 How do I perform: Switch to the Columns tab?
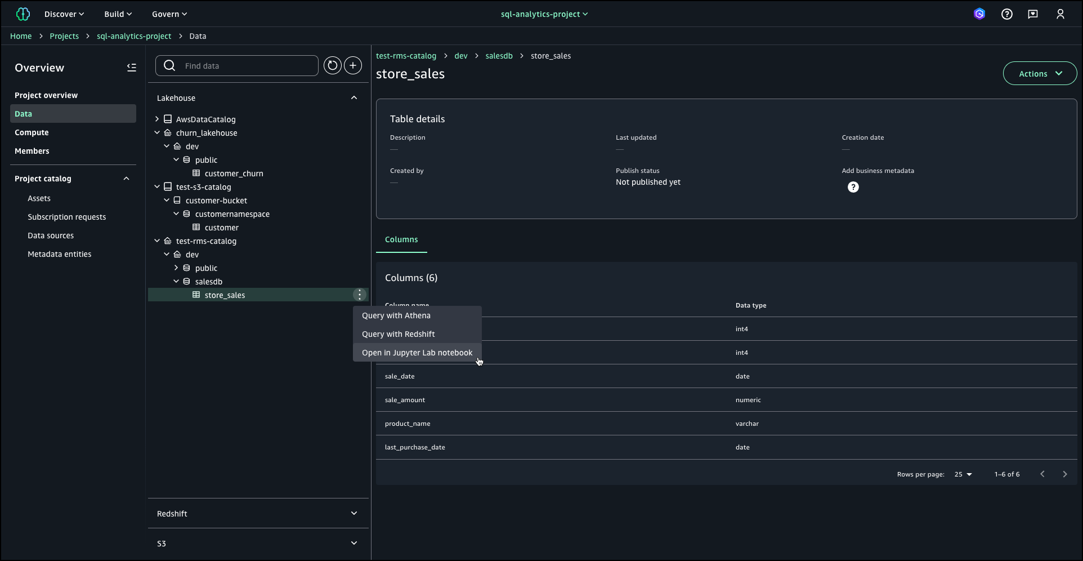coord(401,239)
